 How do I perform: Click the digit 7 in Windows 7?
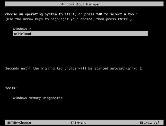point(30,29)
